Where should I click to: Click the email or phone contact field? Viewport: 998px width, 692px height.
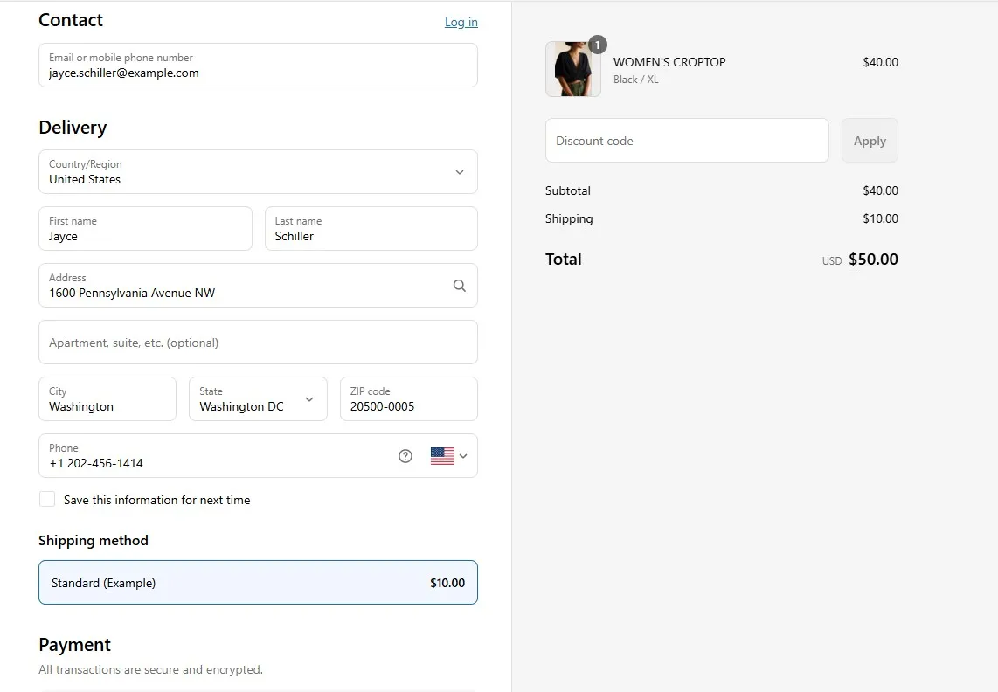[258, 66]
